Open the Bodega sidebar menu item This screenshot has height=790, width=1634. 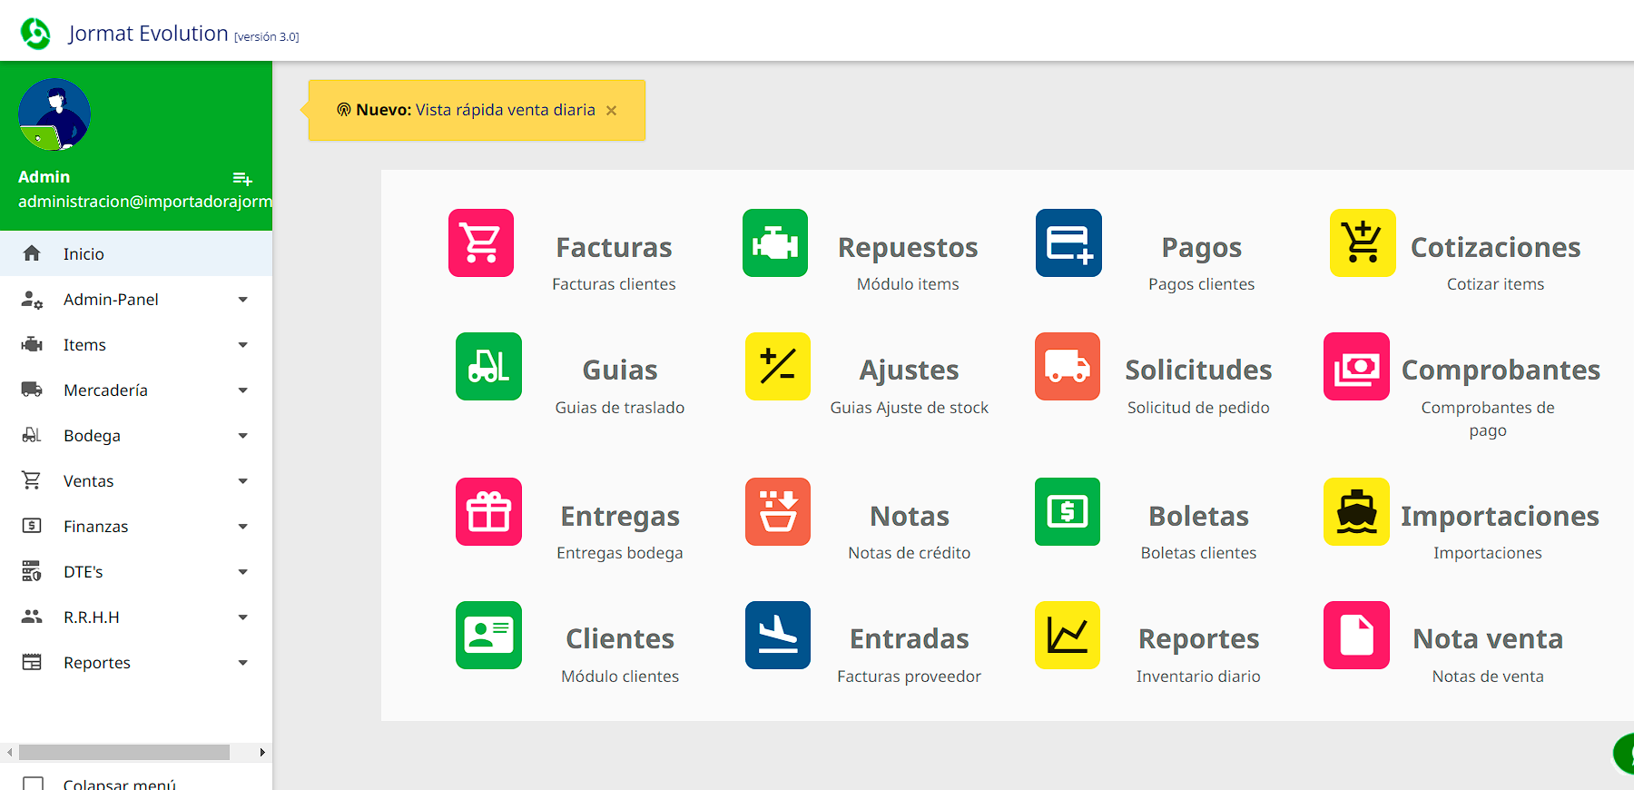coord(92,436)
